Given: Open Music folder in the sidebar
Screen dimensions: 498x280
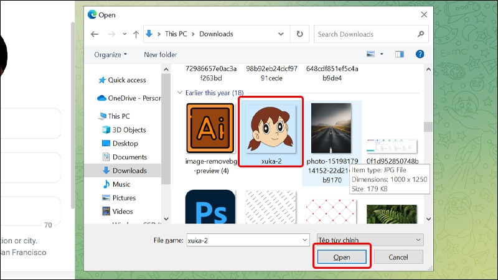Looking at the screenshot, I should [x=116, y=184].
